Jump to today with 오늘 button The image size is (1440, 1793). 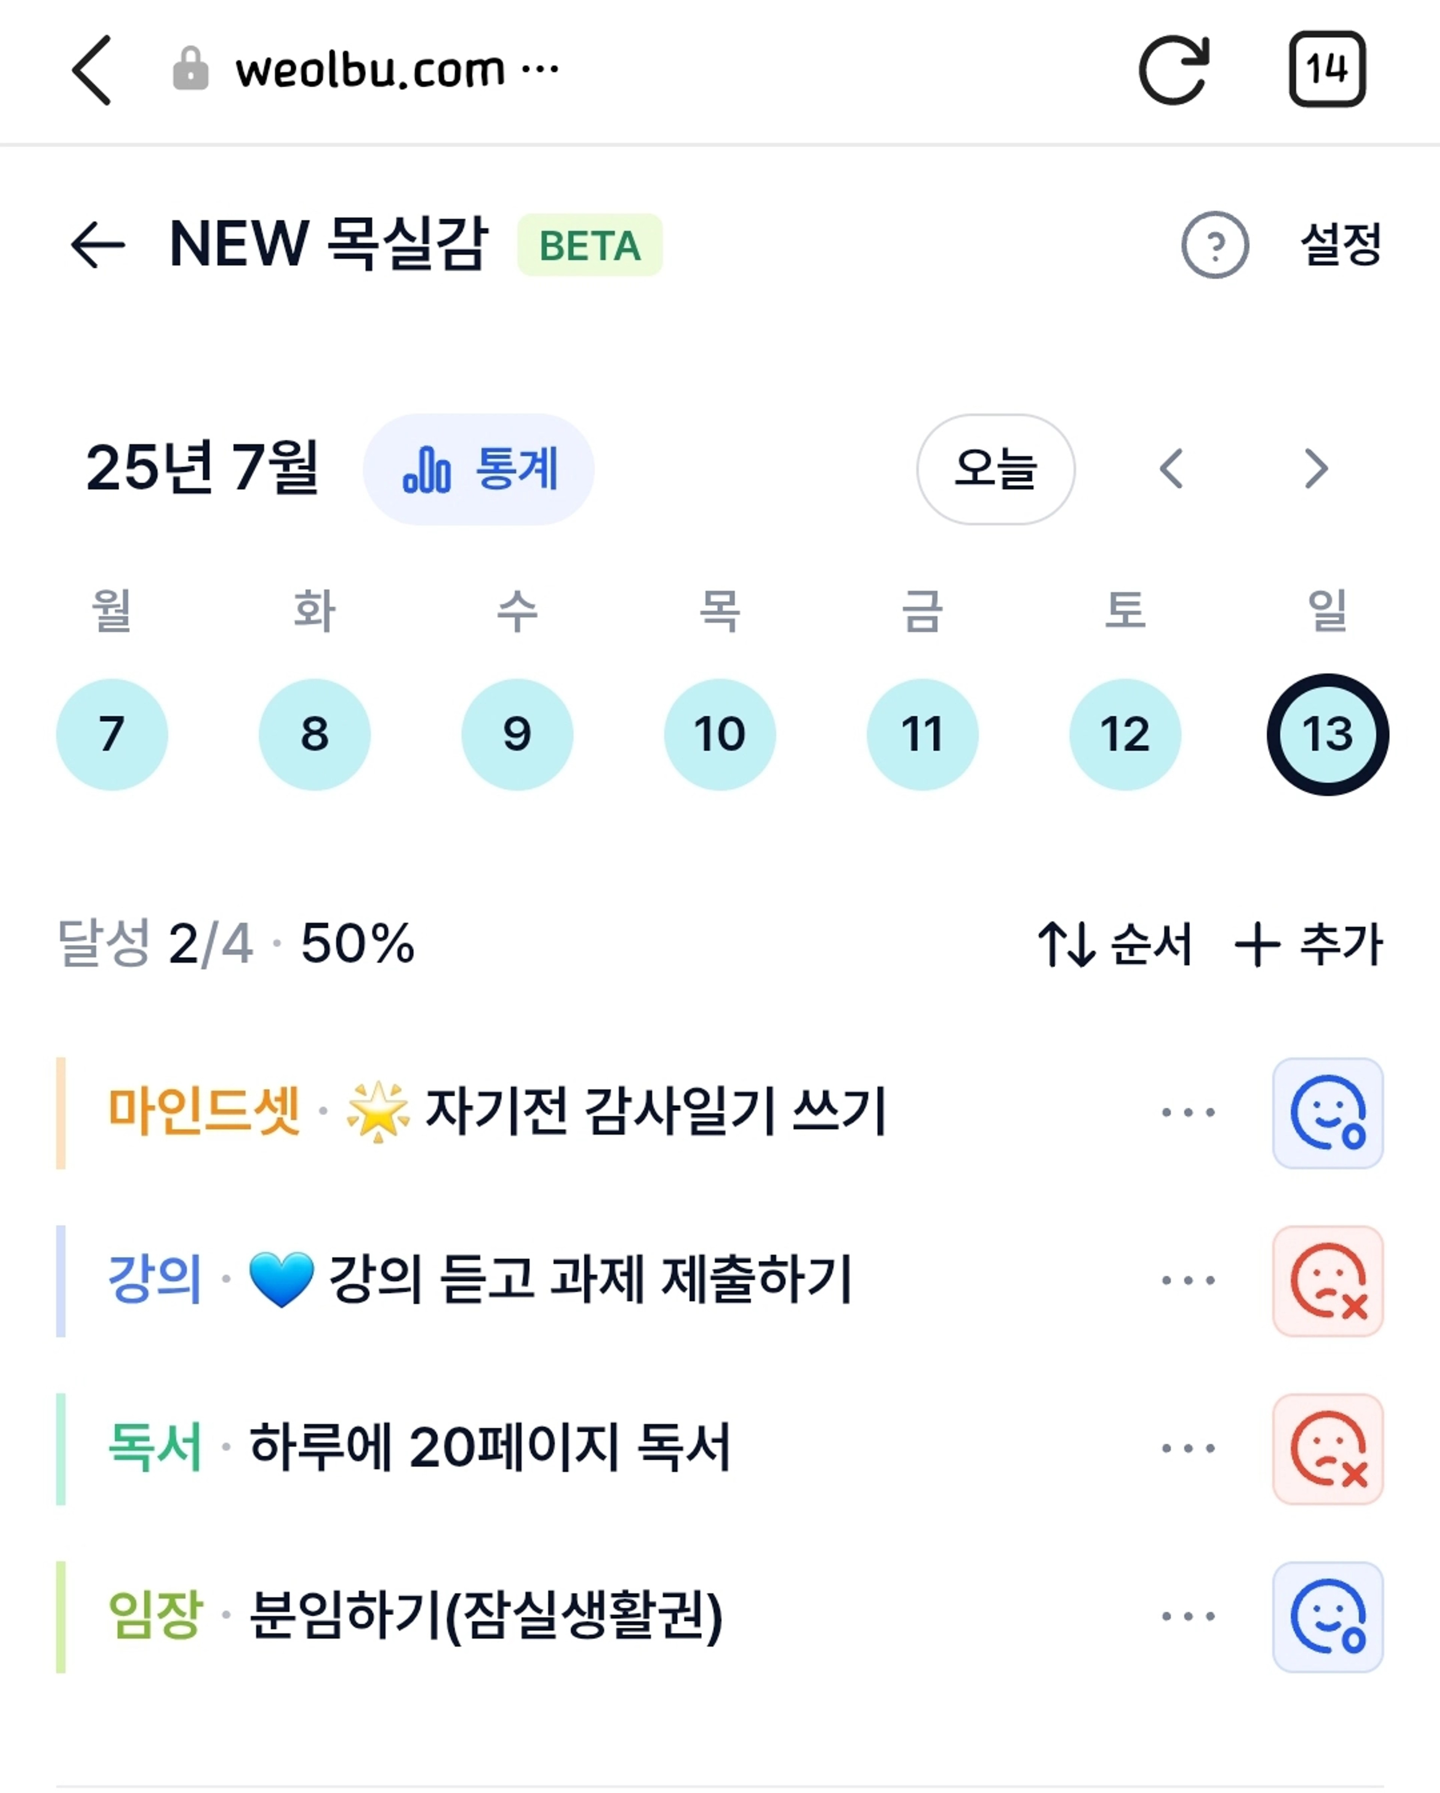[995, 469]
